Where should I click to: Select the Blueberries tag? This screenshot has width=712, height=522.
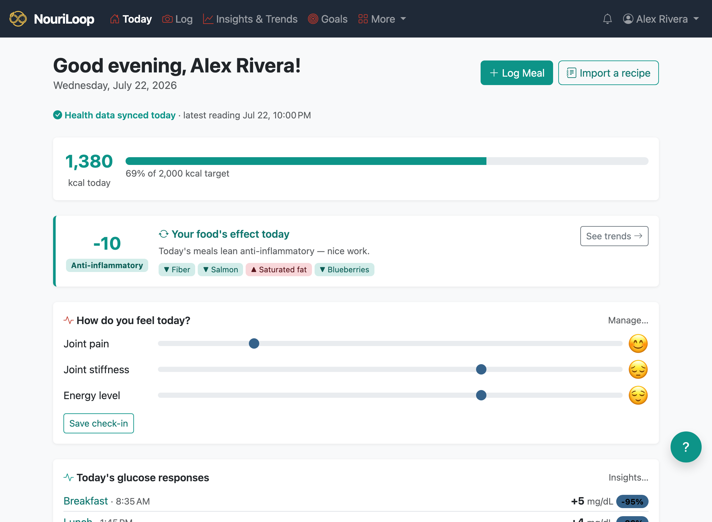(x=344, y=269)
